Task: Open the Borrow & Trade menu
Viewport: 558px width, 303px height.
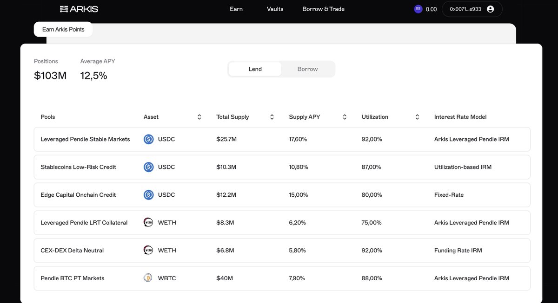Action: click(x=323, y=9)
